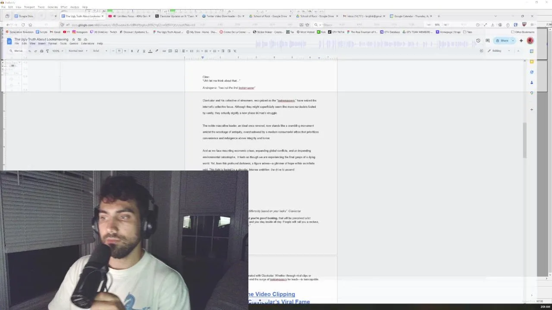Switch to Limitless Focus 40Hz tab
Image resolution: width=552 pixels, height=310 pixels.
(129, 16)
